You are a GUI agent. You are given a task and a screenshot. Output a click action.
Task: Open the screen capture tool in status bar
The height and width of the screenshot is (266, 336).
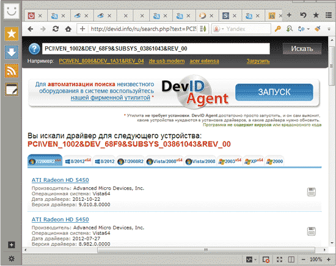click(x=266, y=259)
